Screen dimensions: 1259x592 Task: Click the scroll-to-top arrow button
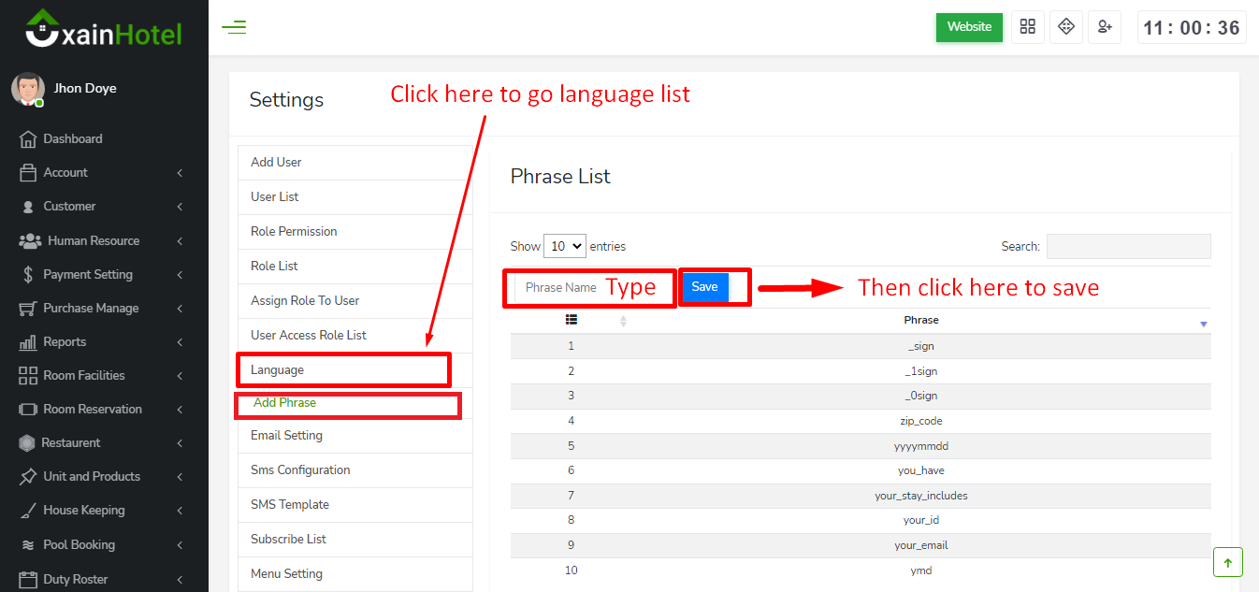[x=1227, y=562]
